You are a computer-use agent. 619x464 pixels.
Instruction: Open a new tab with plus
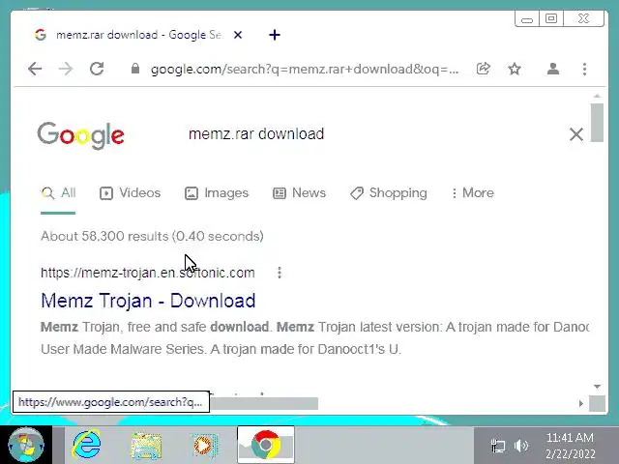click(x=275, y=35)
